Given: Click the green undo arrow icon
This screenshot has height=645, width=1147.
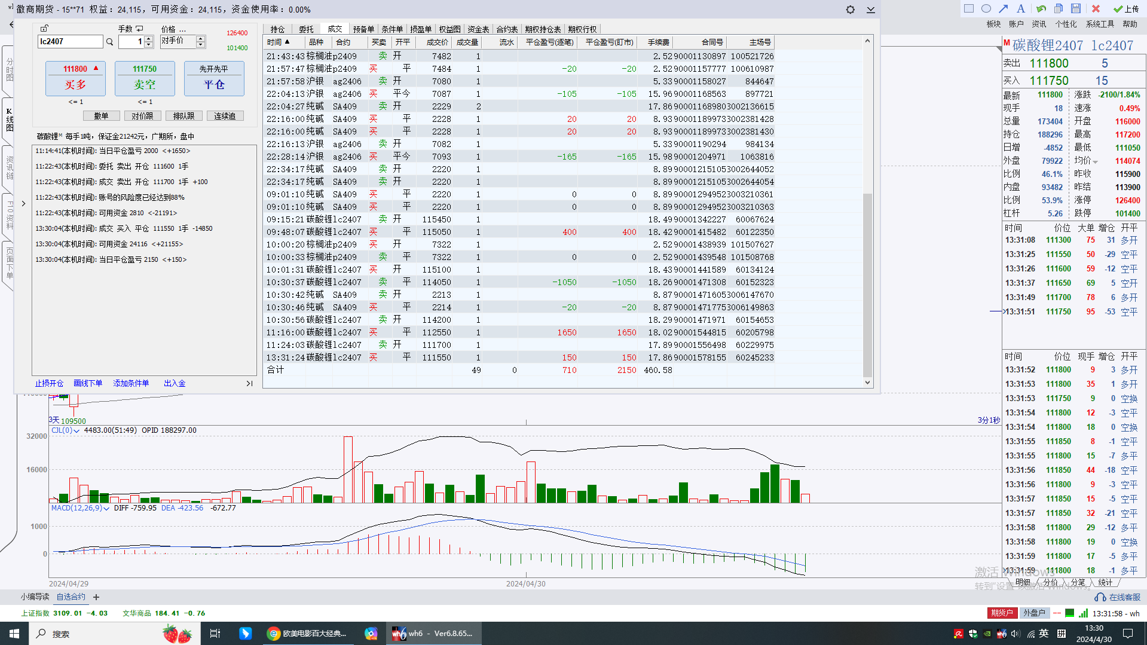Looking at the screenshot, I should tap(1041, 8).
